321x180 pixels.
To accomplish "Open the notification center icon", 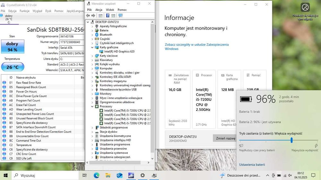I will (313, 175).
